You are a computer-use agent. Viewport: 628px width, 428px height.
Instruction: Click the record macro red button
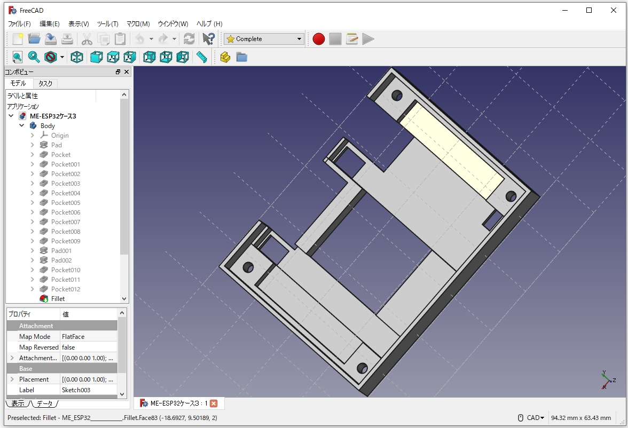point(319,39)
